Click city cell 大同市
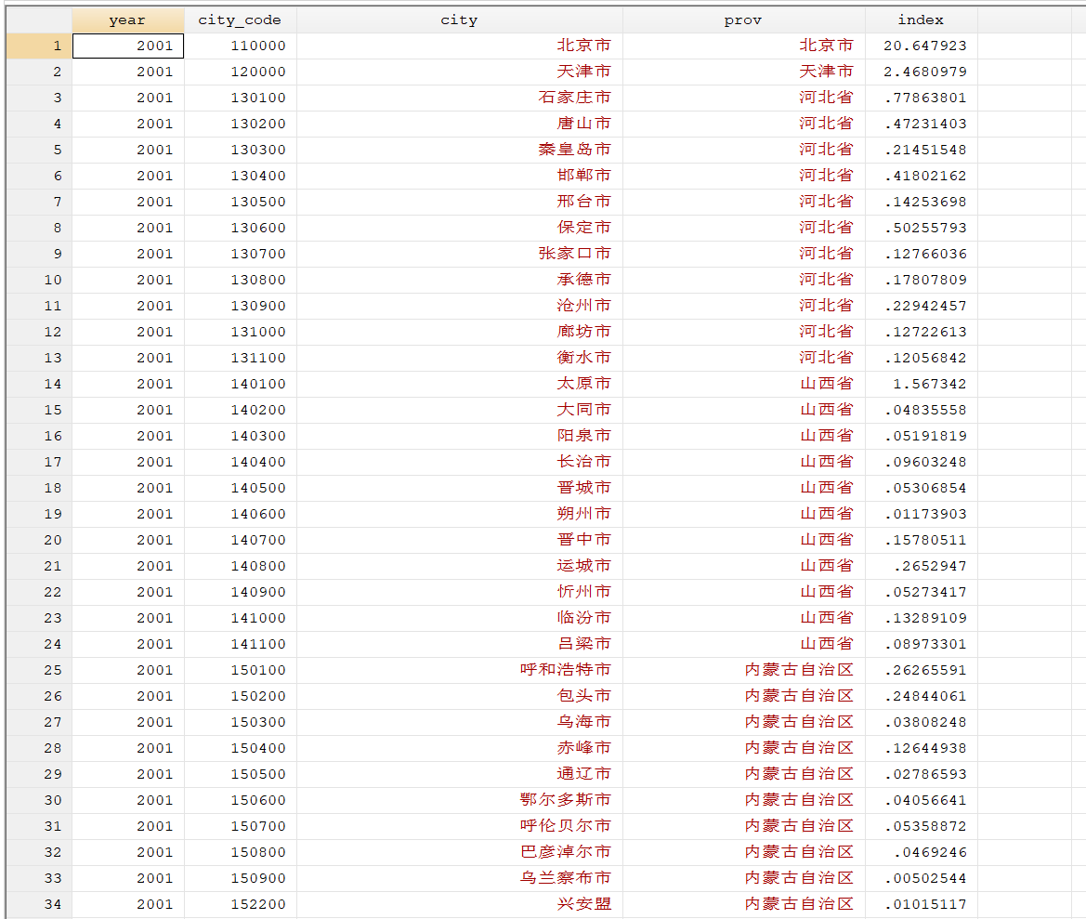Image resolution: width=1086 pixels, height=919 pixels. (x=459, y=410)
